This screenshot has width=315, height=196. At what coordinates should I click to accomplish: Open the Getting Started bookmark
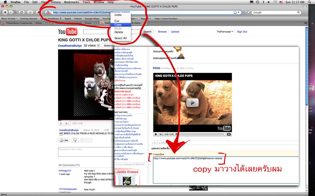(29, 19)
